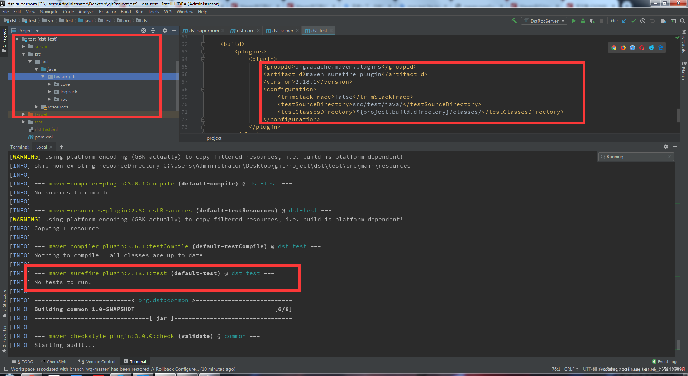The image size is (688, 376).
Task: Click the Terminal tool window button
Action: pos(135,362)
